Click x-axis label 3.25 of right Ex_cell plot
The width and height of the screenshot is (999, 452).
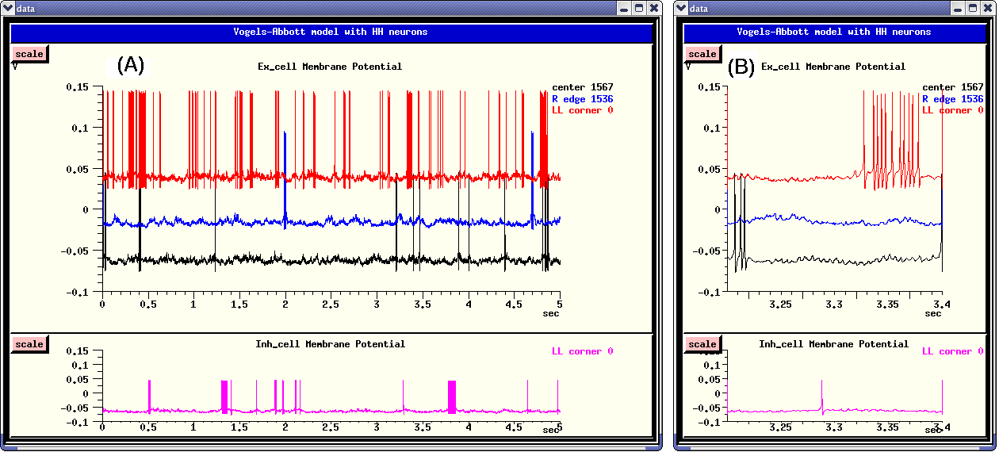click(781, 304)
